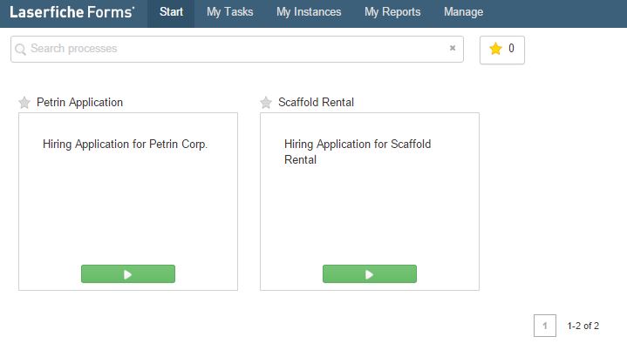Open the My Instances tab

[309, 12]
